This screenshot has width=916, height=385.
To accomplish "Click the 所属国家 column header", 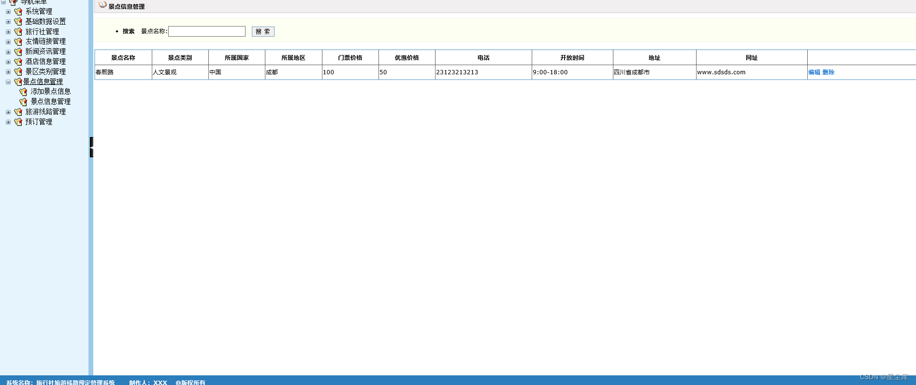I will click(237, 57).
